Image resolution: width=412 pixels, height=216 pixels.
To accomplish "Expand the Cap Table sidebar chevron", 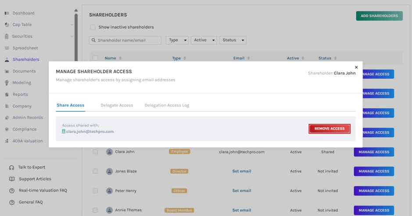I will 72,25.
